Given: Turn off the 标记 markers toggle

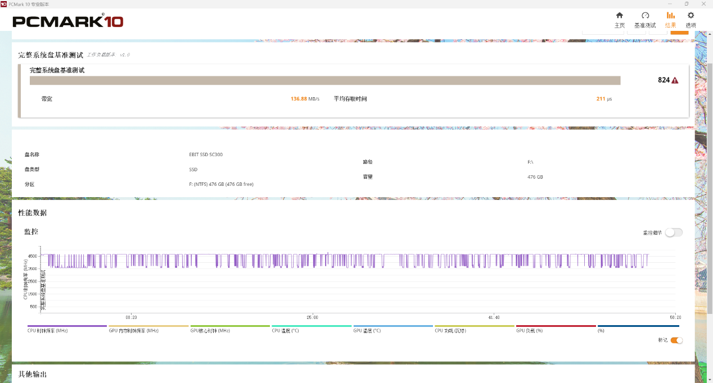Looking at the screenshot, I should pyautogui.click(x=676, y=340).
